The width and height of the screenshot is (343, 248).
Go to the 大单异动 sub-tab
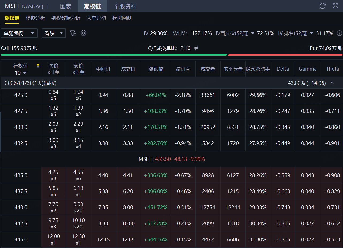[96, 18]
